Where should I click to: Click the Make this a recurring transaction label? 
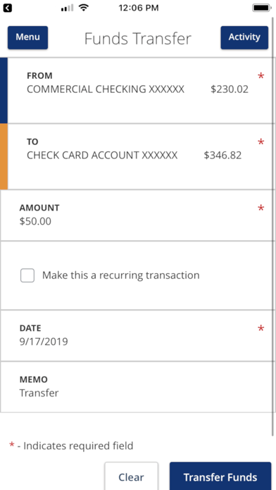pos(121,275)
